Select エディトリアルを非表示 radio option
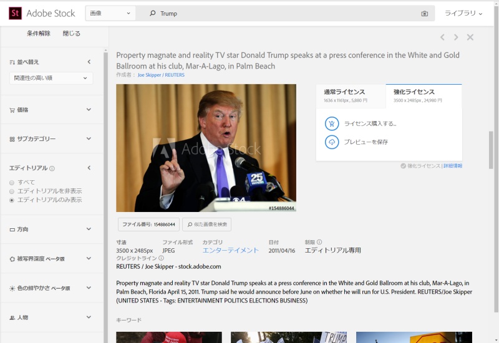 pyautogui.click(x=12, y=191)
